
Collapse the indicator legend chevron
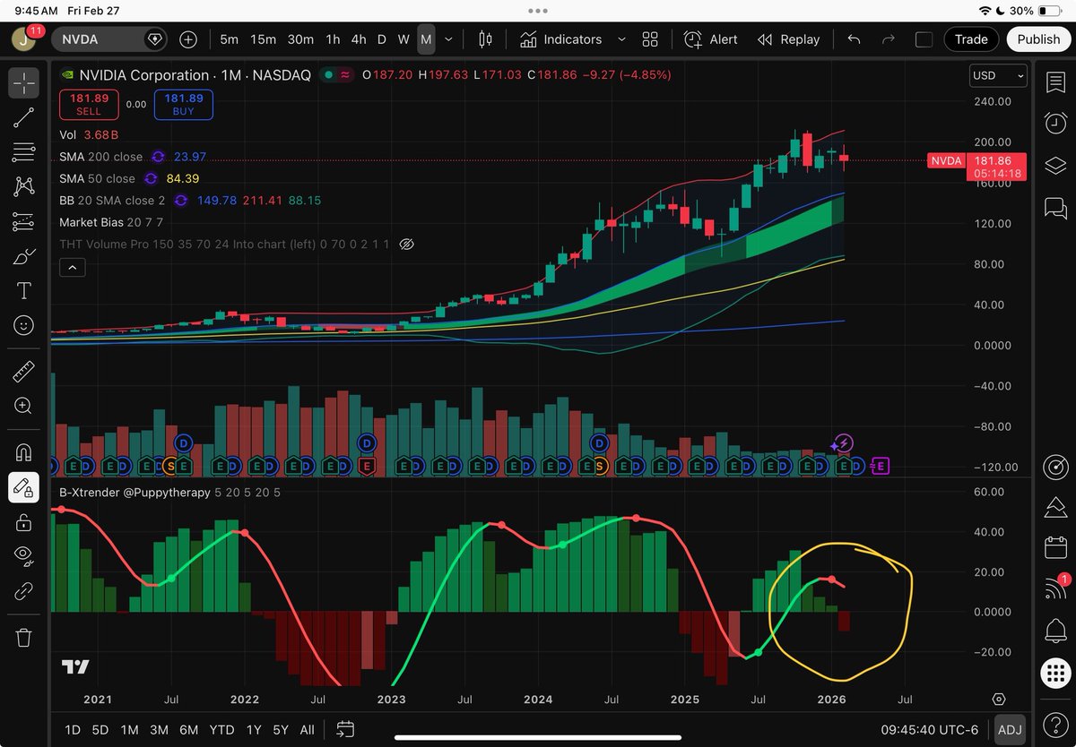71,266
